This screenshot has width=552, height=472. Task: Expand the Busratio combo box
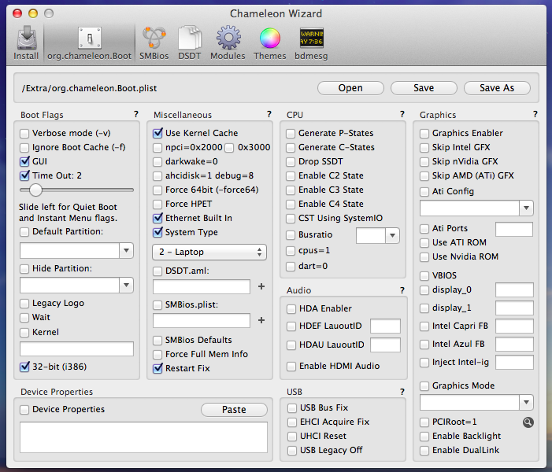click(391, 235)
